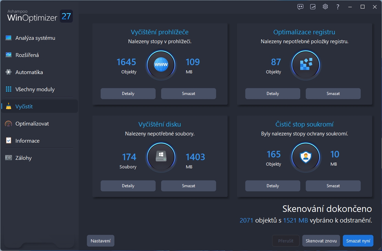Open Analýza systému in sidebar
The image size is (382, 251).
pyautogui.click(x=35, y=38)
